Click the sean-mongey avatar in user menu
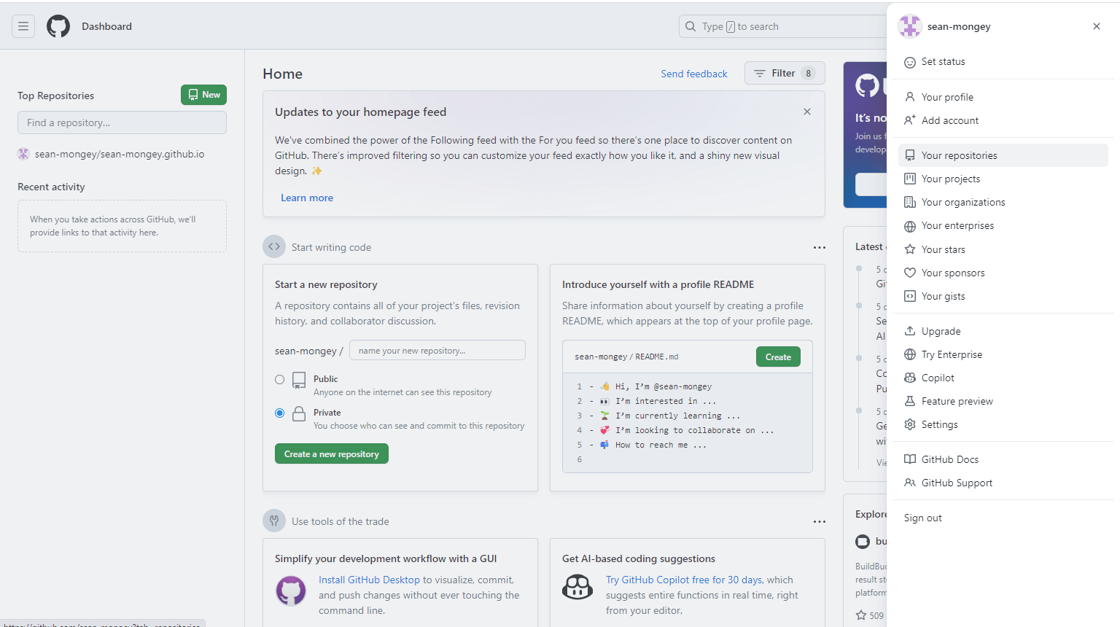 (x=910, y=26)
